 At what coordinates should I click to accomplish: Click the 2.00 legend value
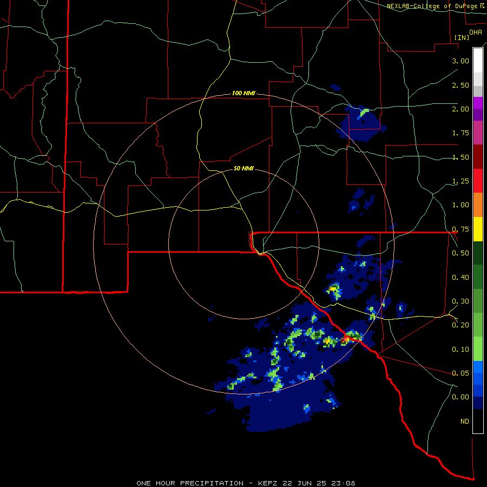point(460,109)
